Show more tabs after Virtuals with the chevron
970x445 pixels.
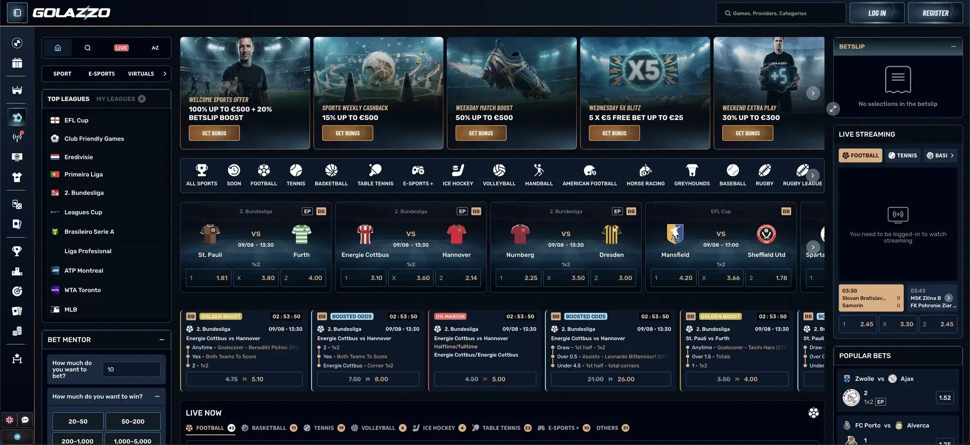tap(165, 74)
